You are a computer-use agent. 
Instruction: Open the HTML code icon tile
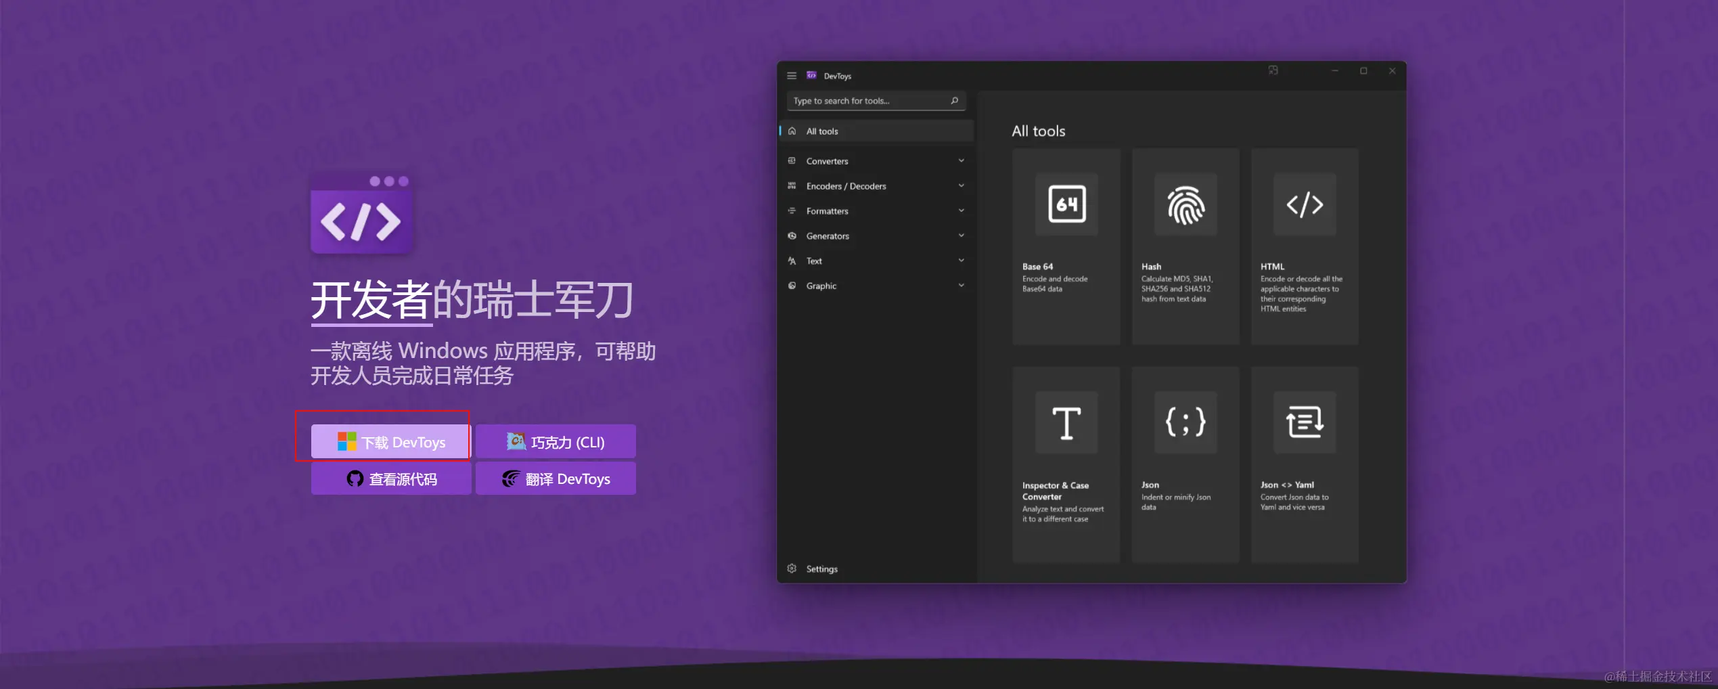point(1305,204)
